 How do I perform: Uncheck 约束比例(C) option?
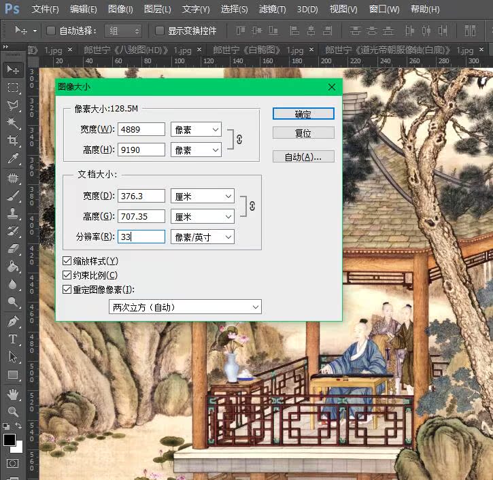tap(67, 275)
